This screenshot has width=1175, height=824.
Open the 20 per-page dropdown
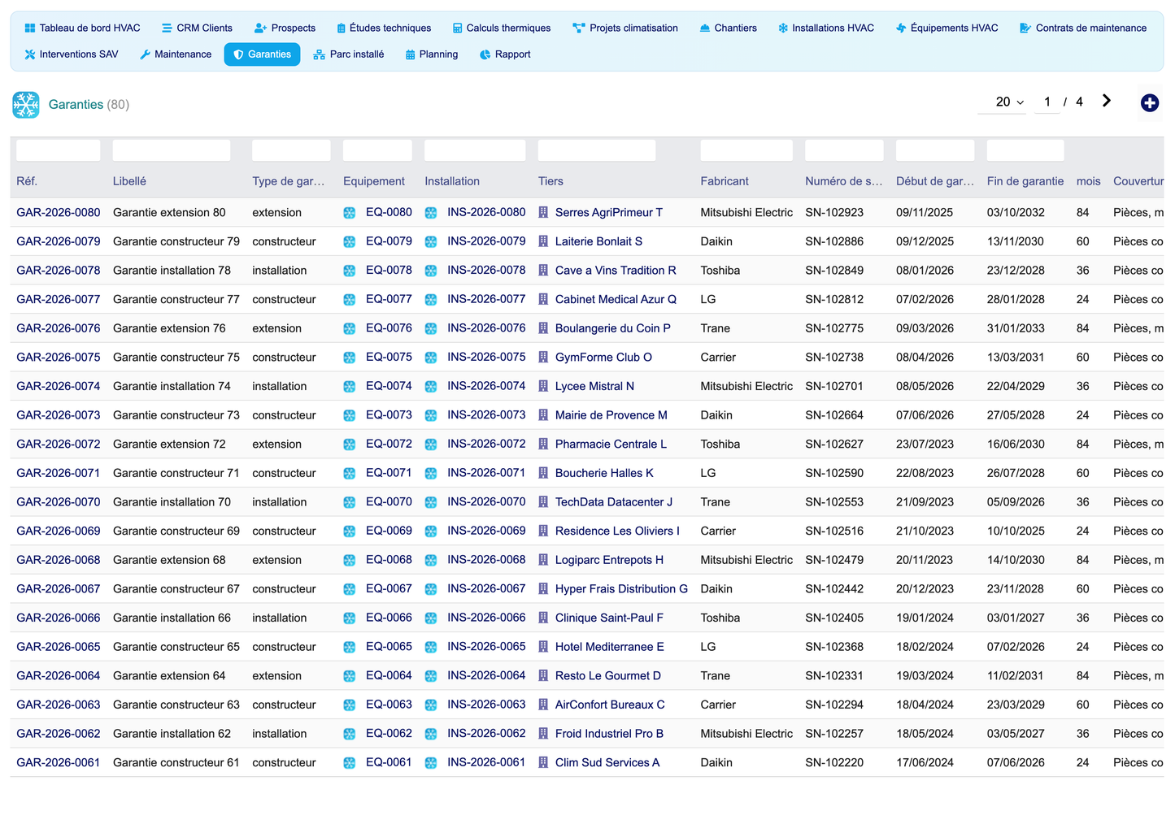pos(1009,102)
